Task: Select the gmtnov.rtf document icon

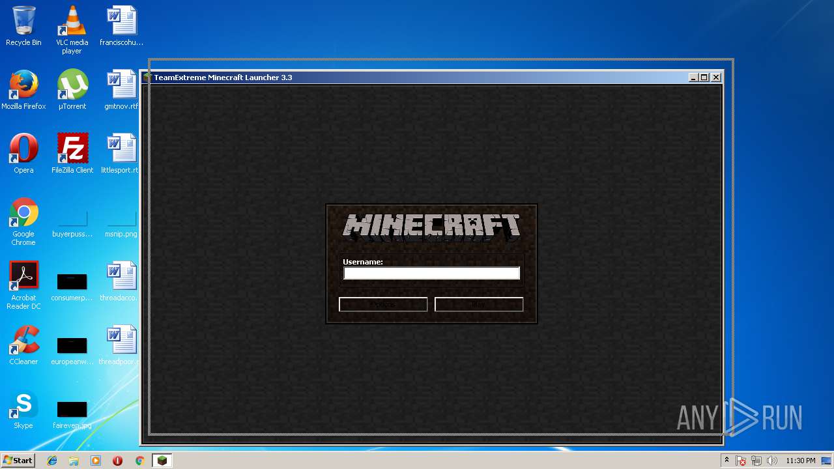Action: pyautogui.click(x=121, y=90)
